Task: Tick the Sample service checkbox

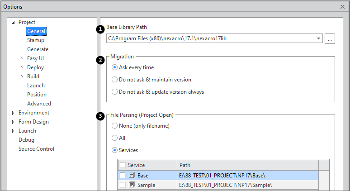Action: point(123,185)
